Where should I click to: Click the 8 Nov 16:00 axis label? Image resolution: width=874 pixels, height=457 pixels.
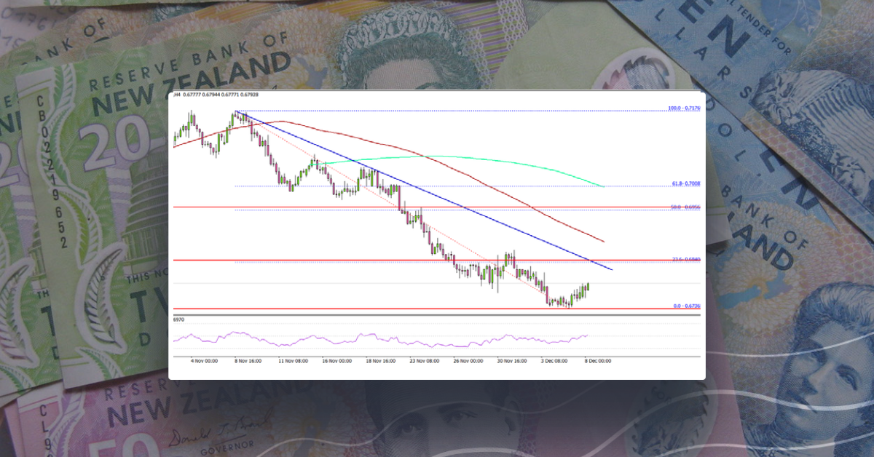coord(248,359)
